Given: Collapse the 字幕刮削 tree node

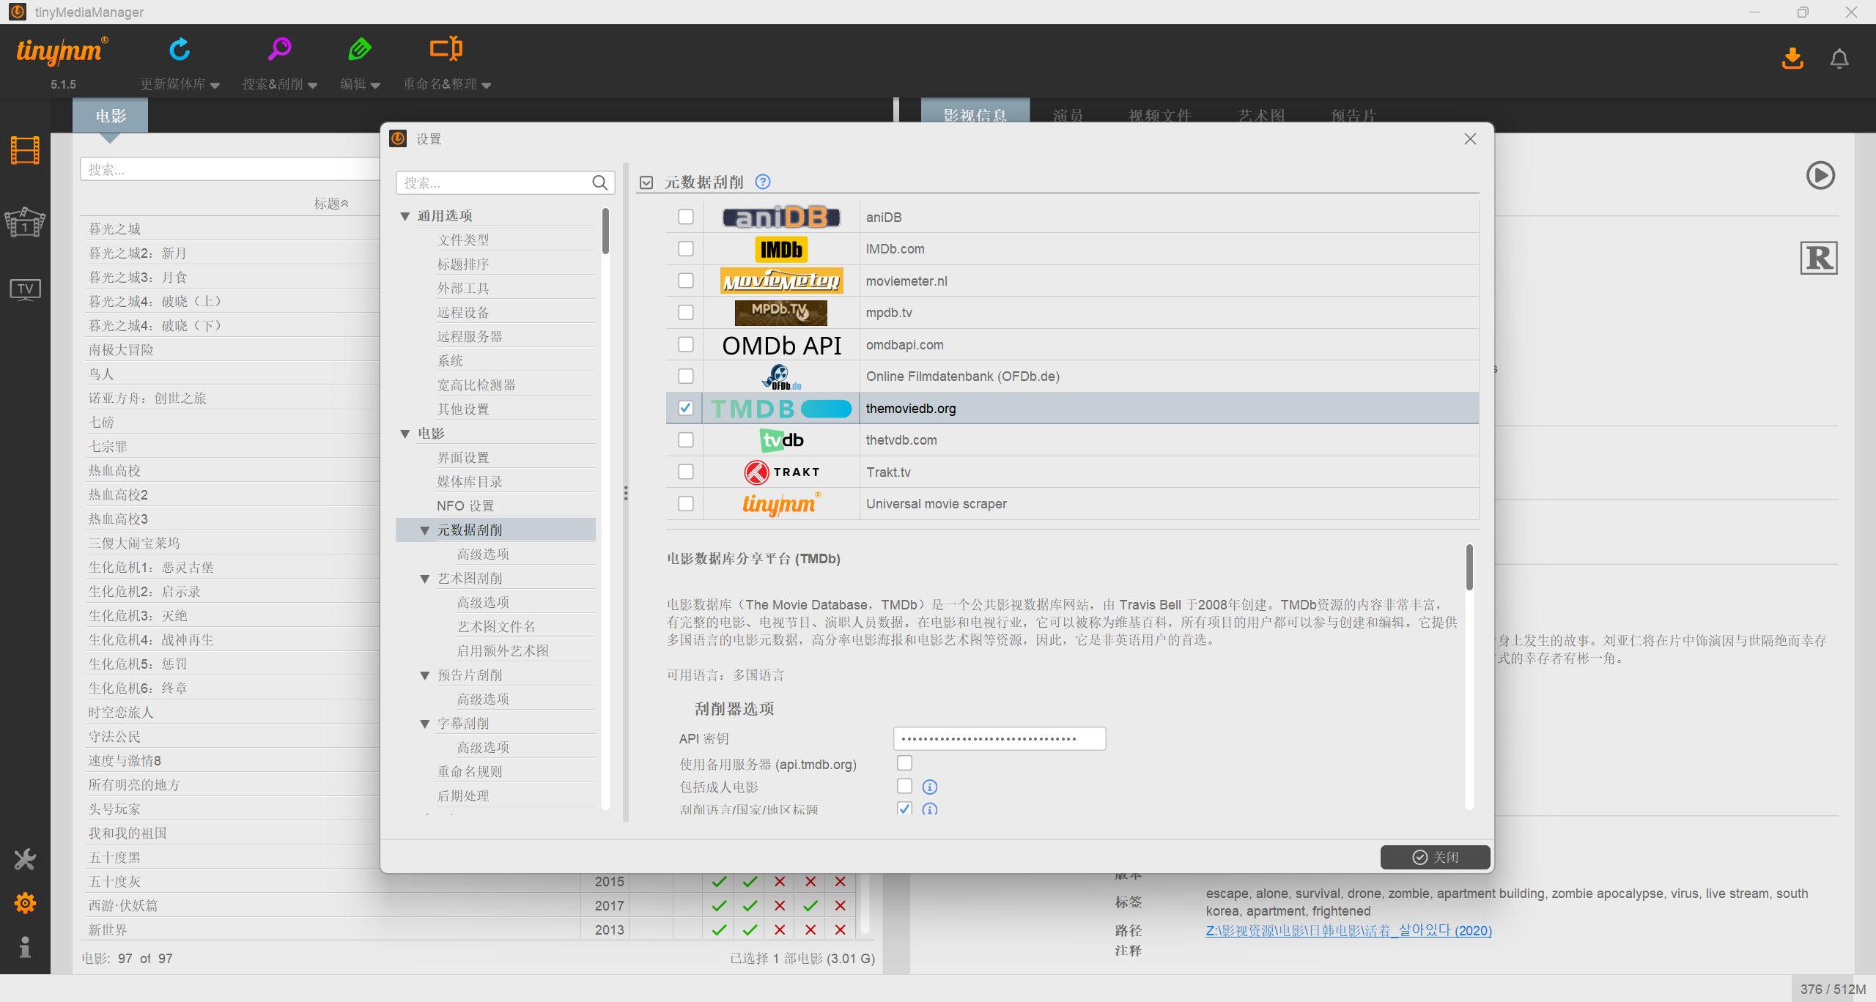Looking at the screenshot, I should tap(424, 724).
